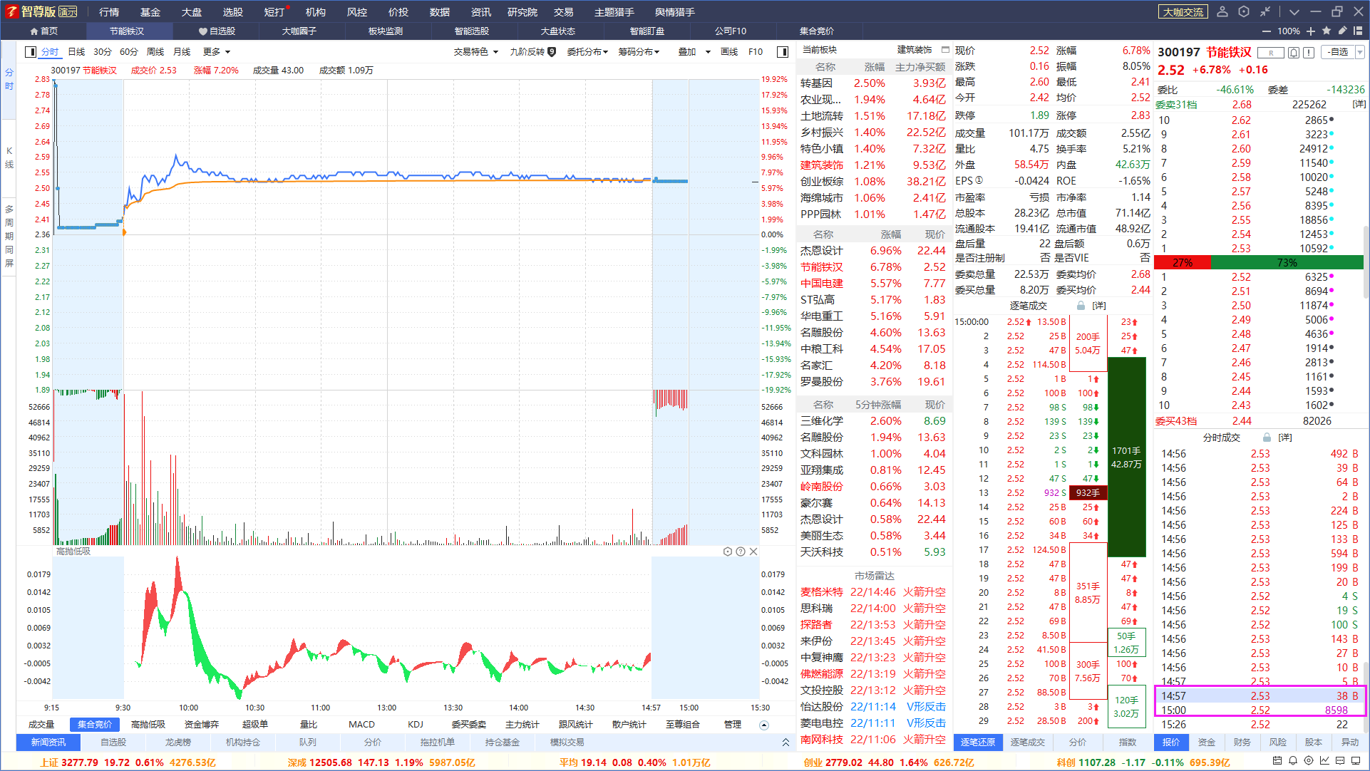Expand the 更多 period dropdown

point(217,51)
